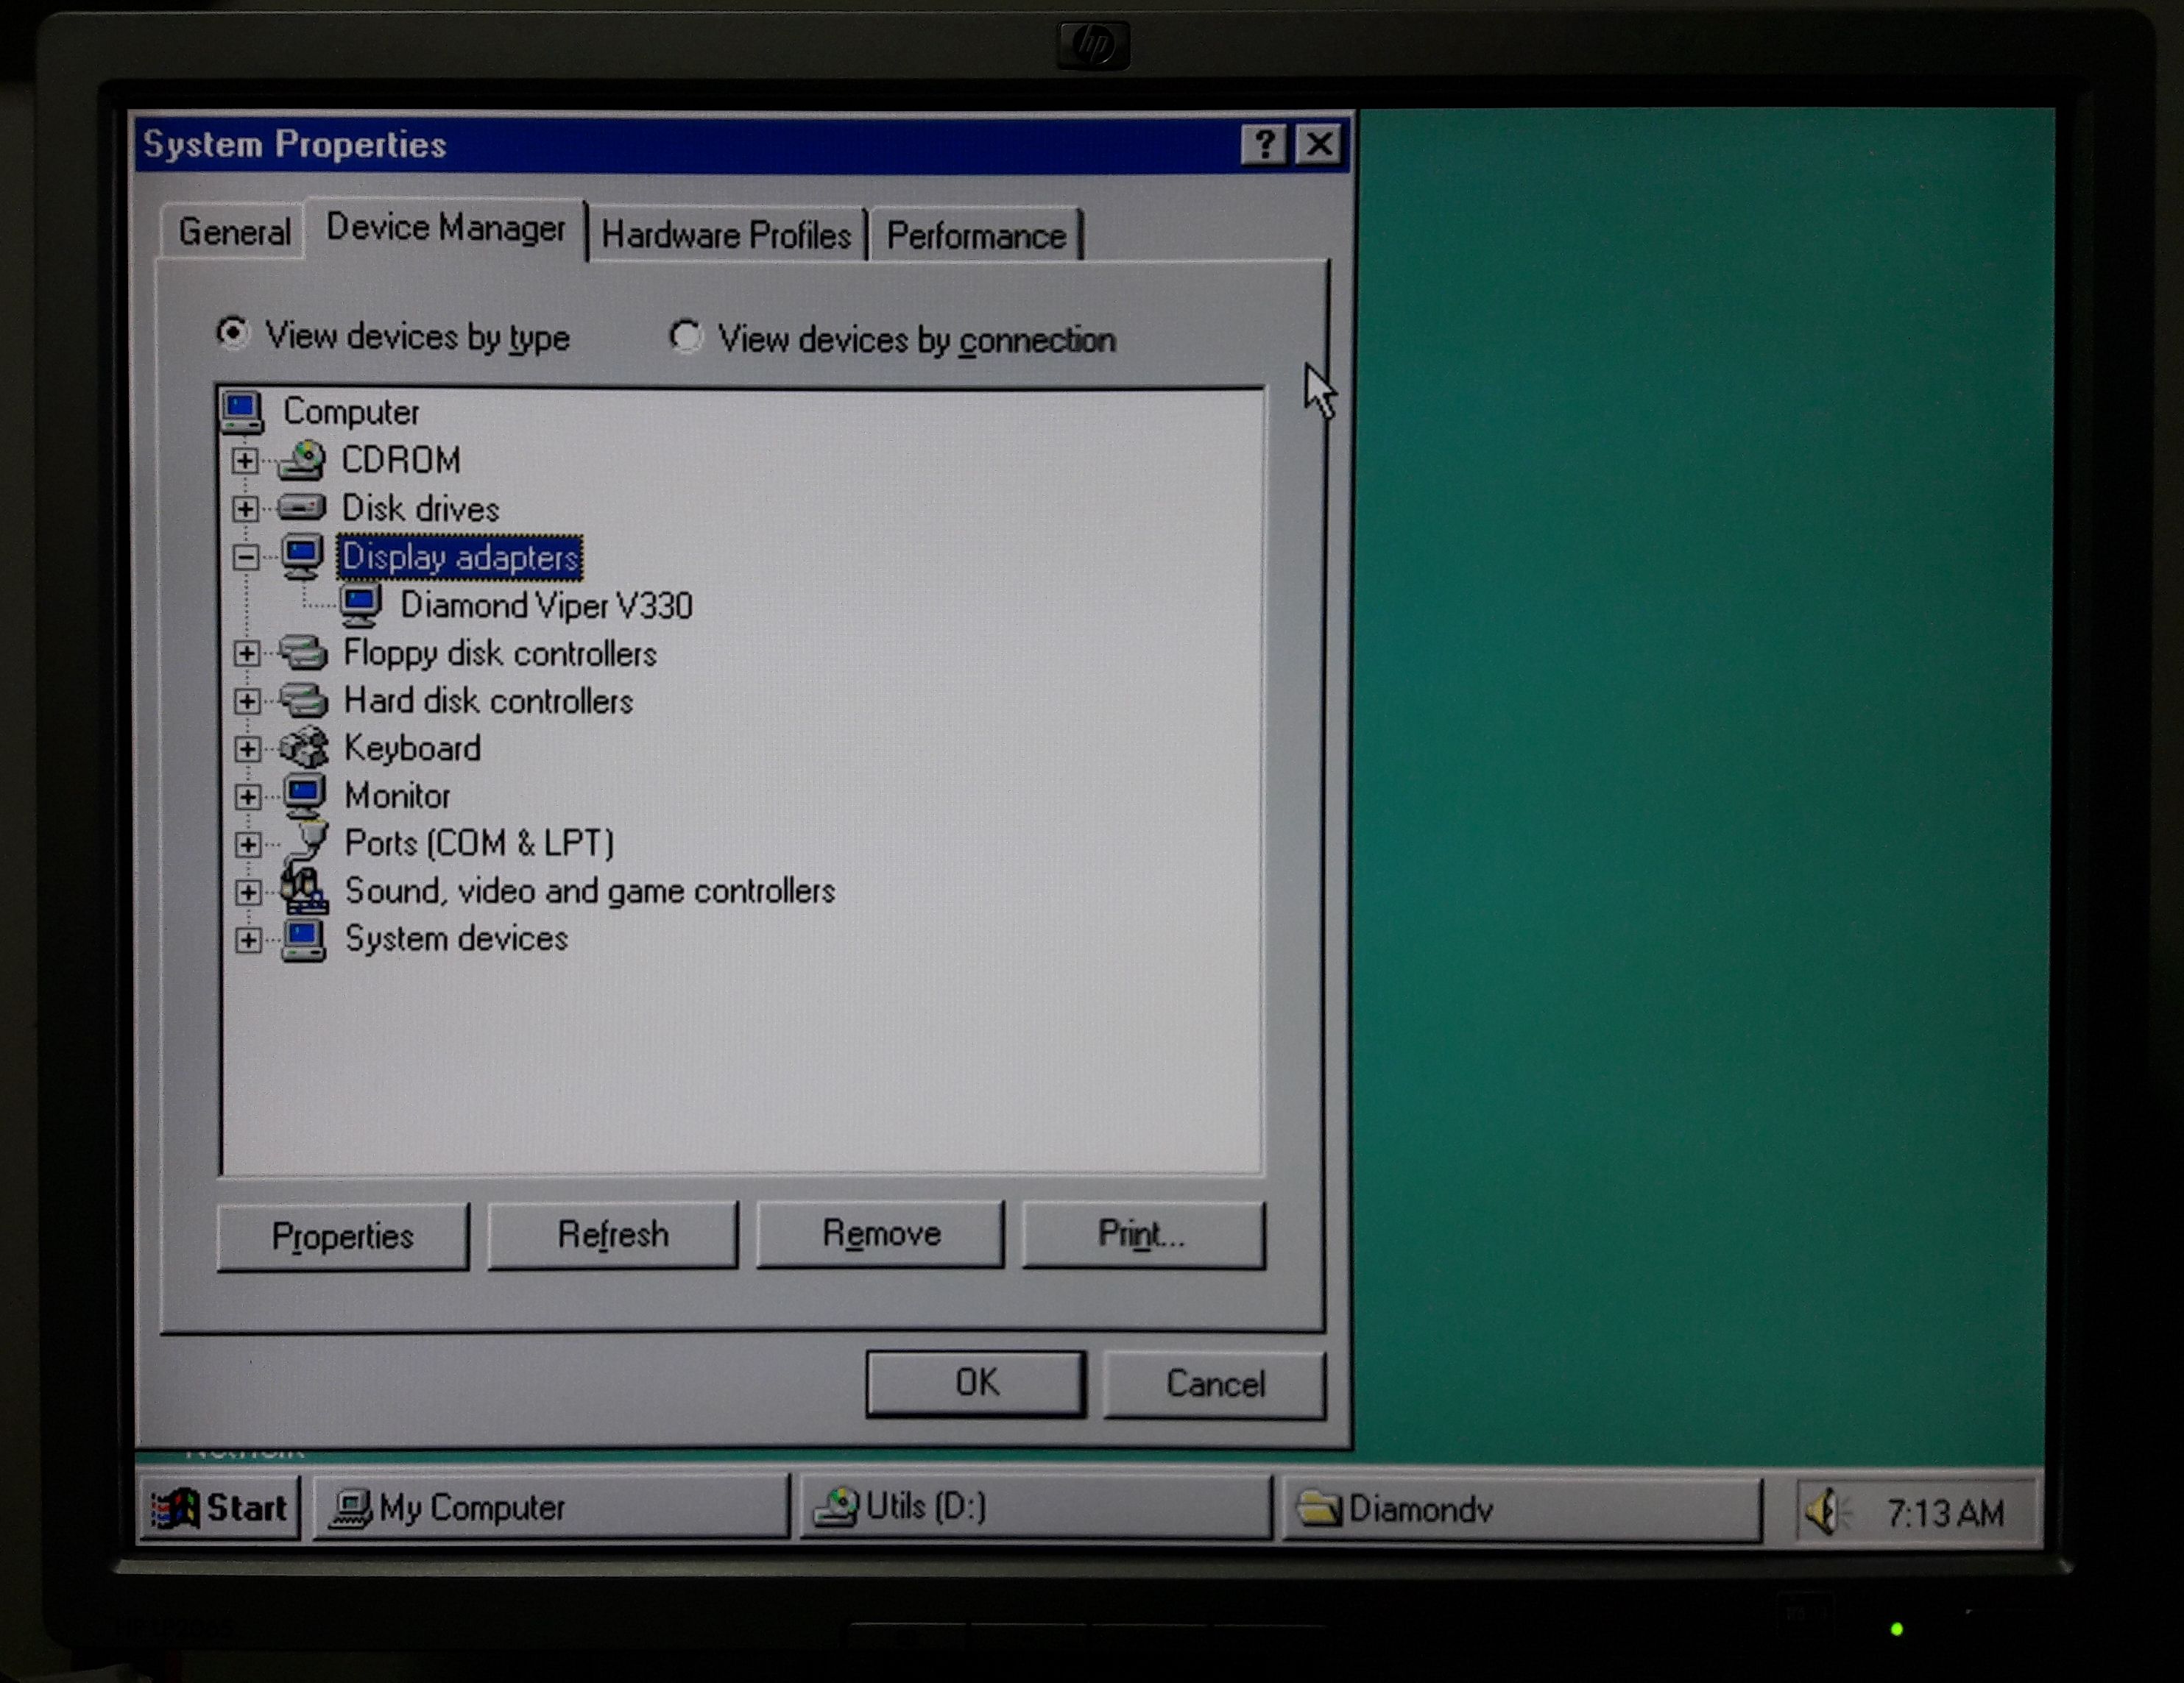Click the help question mark button
2184x1683 pixels.
1264,145
